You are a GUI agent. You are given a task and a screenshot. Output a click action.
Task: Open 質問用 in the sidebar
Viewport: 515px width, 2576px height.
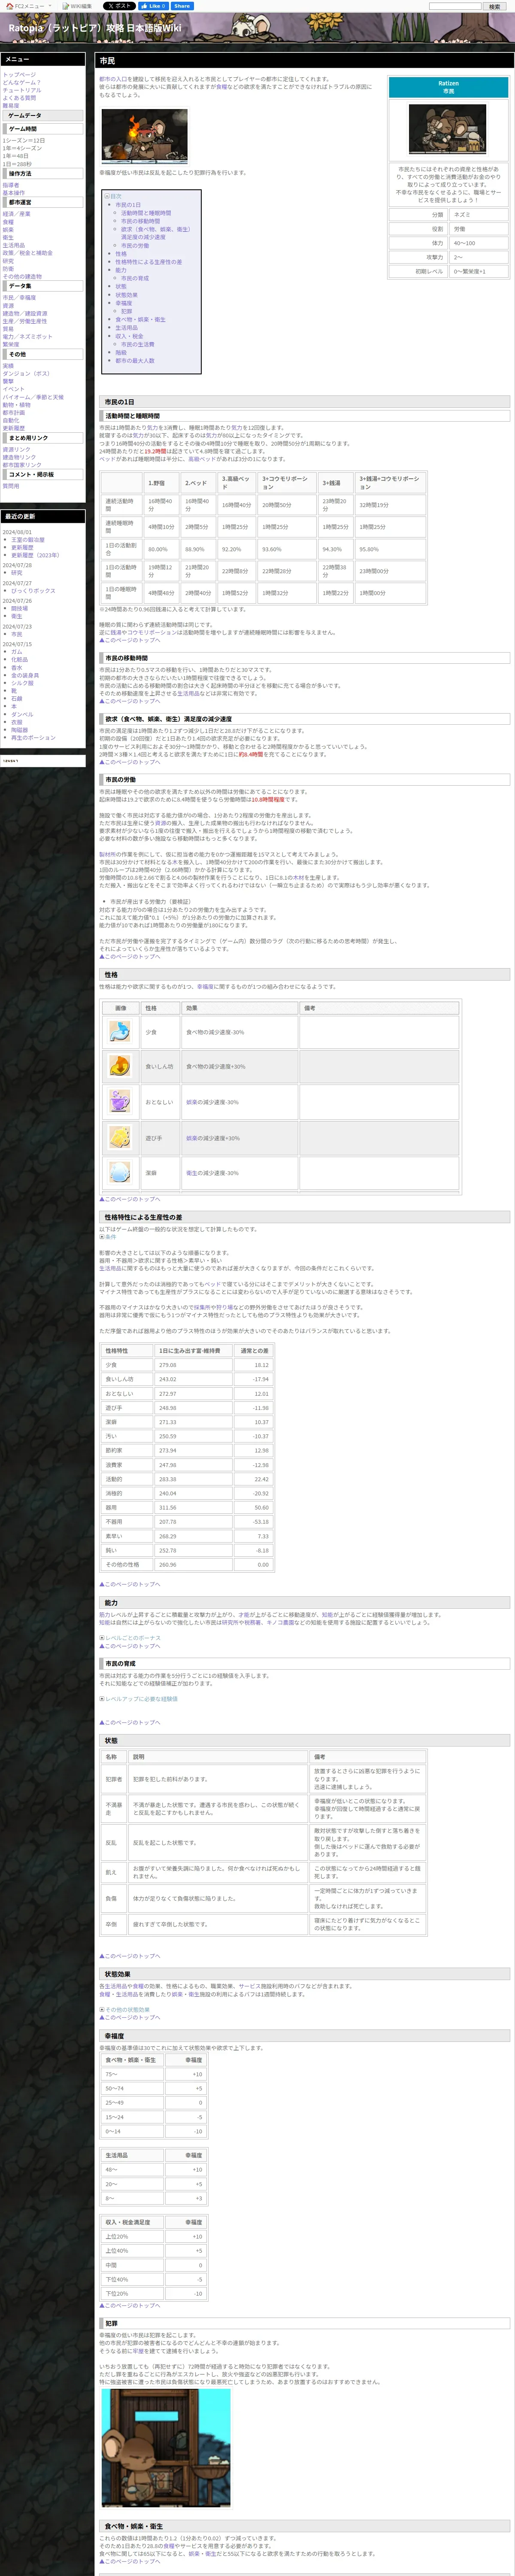click(x=11, y=486)
